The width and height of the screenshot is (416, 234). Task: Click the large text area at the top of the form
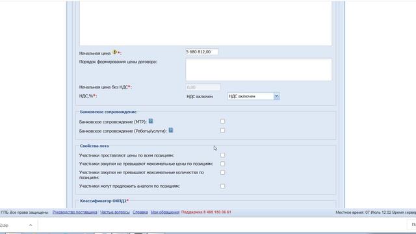(x=205, y=23)
